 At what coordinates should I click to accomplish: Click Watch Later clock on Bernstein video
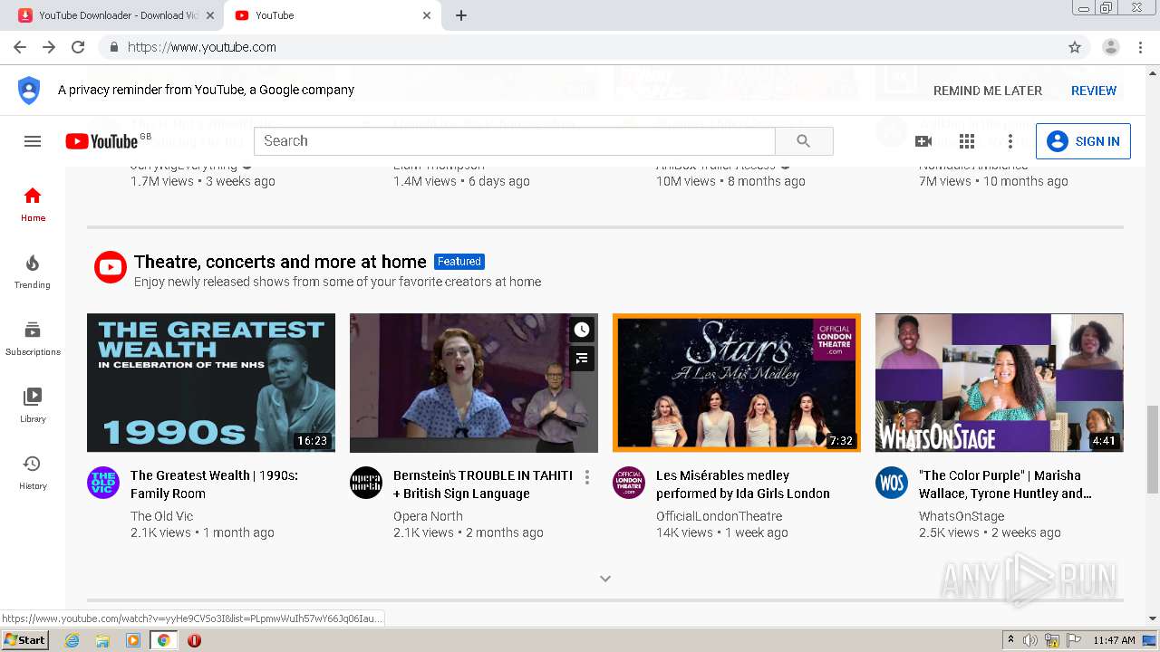tap(582, 330)
